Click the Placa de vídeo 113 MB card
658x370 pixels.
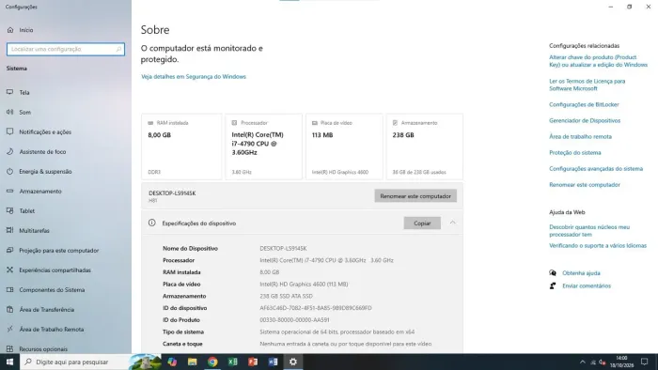tap(344, 146)
